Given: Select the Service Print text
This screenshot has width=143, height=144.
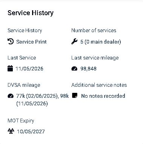Looking at the screenshot, I should (31, 42).
